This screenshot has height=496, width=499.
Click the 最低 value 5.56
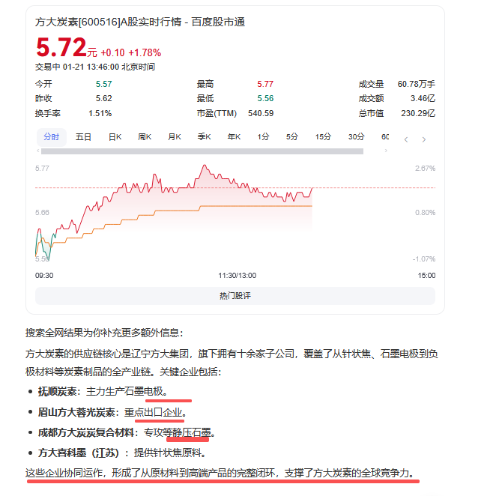(265, 99)
